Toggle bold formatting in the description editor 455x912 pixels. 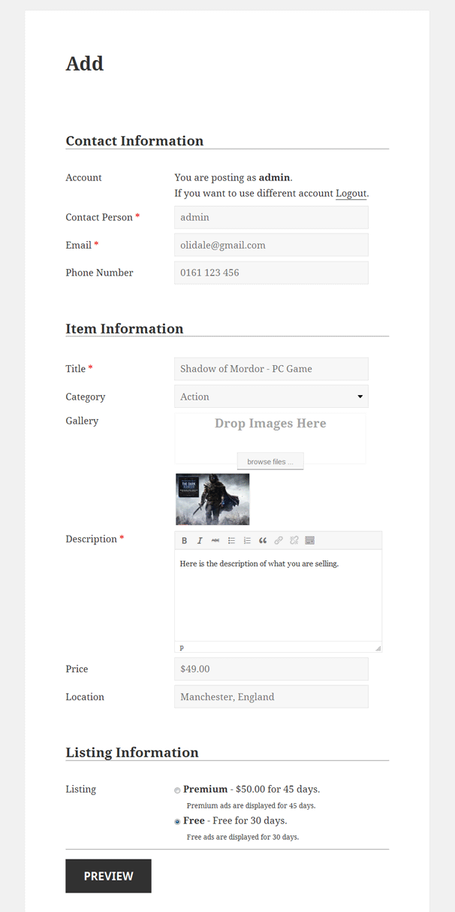click(x=184, y=540)
